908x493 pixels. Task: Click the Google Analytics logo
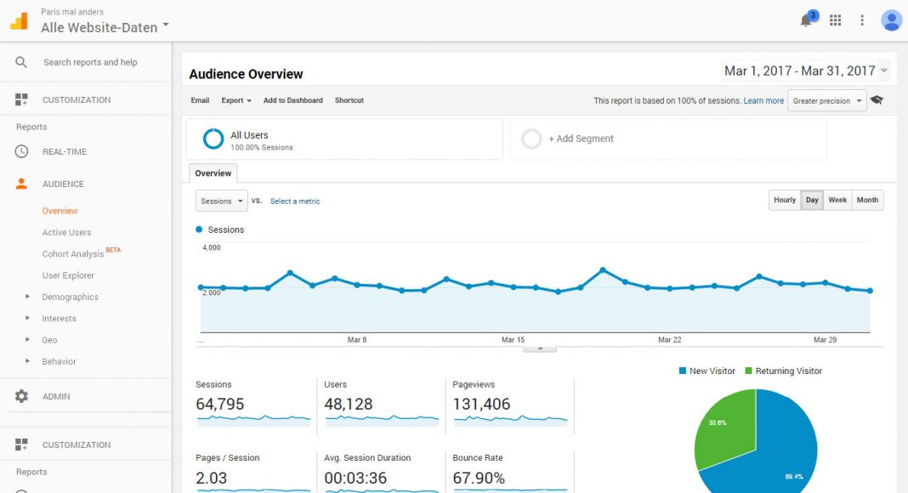(19, 21)
